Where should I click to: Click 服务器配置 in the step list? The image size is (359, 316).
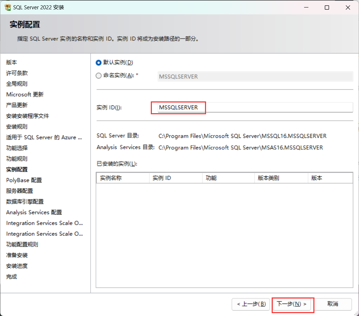[x=20, y=191]
